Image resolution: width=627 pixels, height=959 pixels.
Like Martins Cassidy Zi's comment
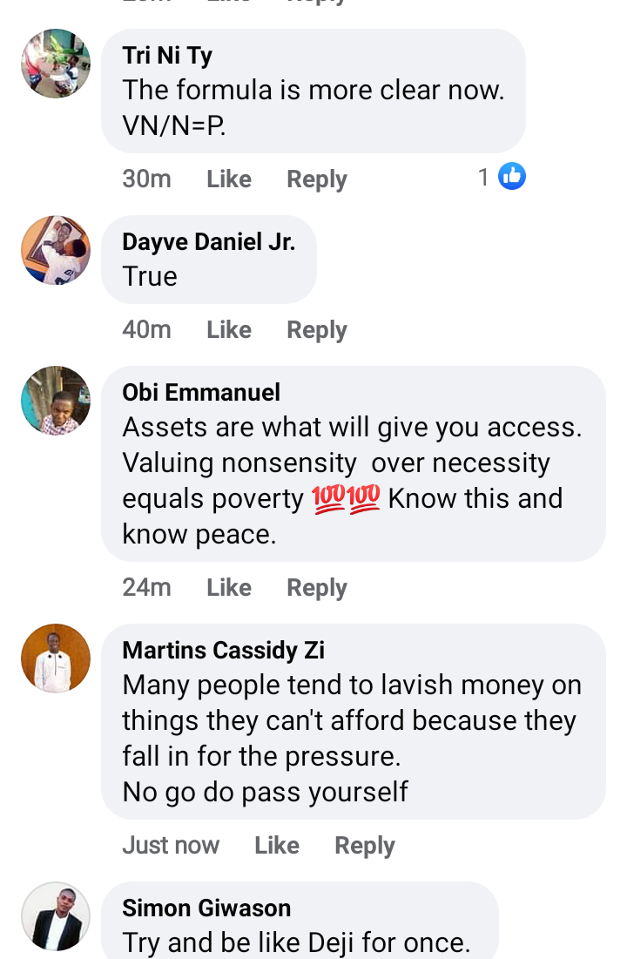pos(277,846)
